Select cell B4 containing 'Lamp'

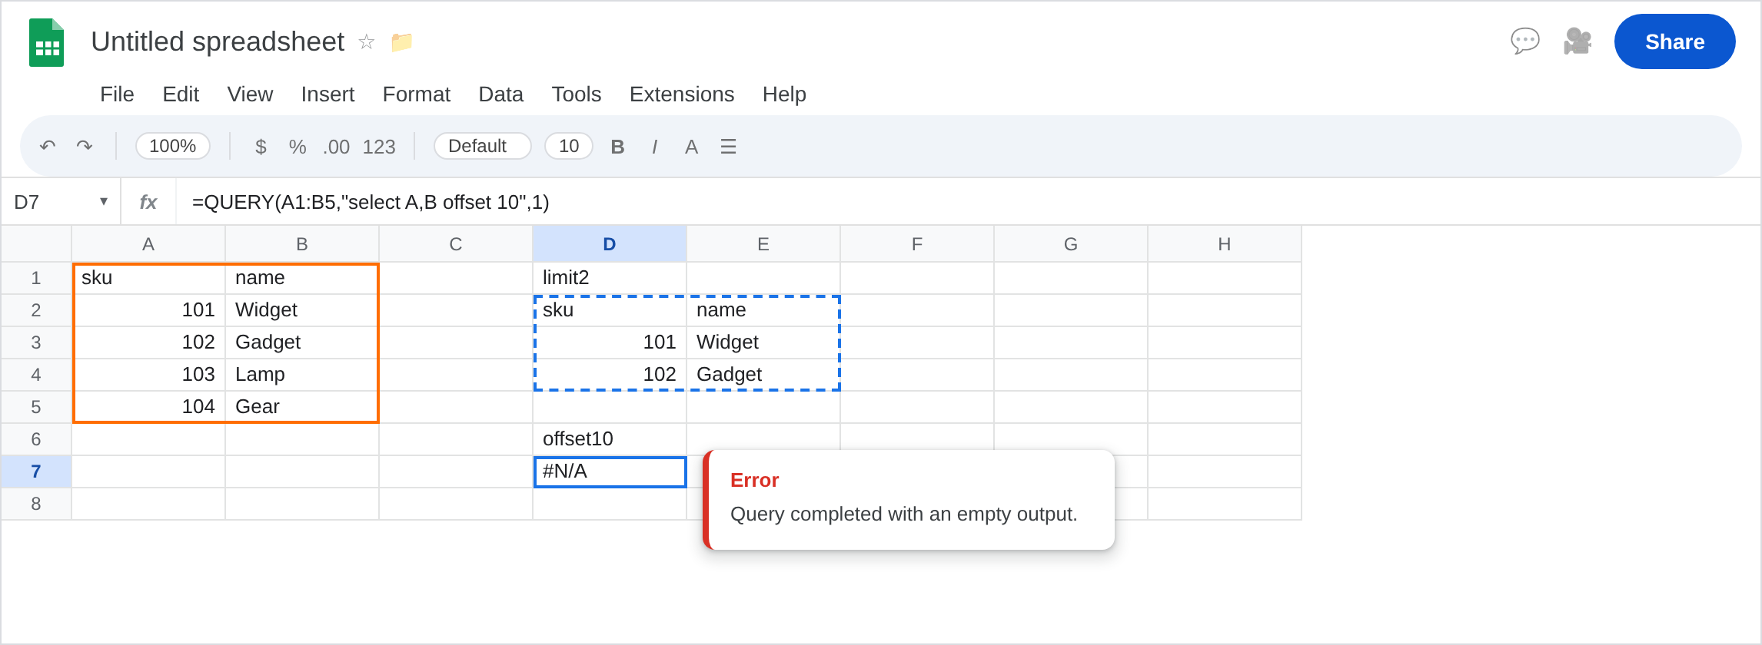[x=302, y=375]
